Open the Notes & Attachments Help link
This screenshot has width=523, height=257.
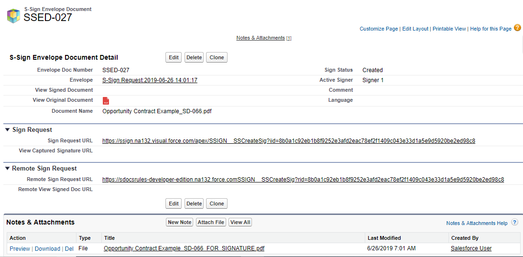[477, 223]
